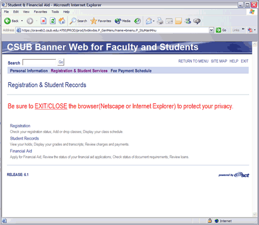
Task: Click the Edit page toolbar icon
Action: coord(169,21)
